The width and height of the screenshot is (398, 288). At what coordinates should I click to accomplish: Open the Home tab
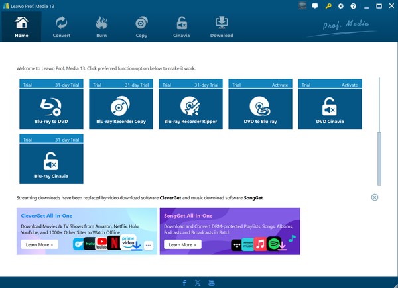(x=21, y=27)
